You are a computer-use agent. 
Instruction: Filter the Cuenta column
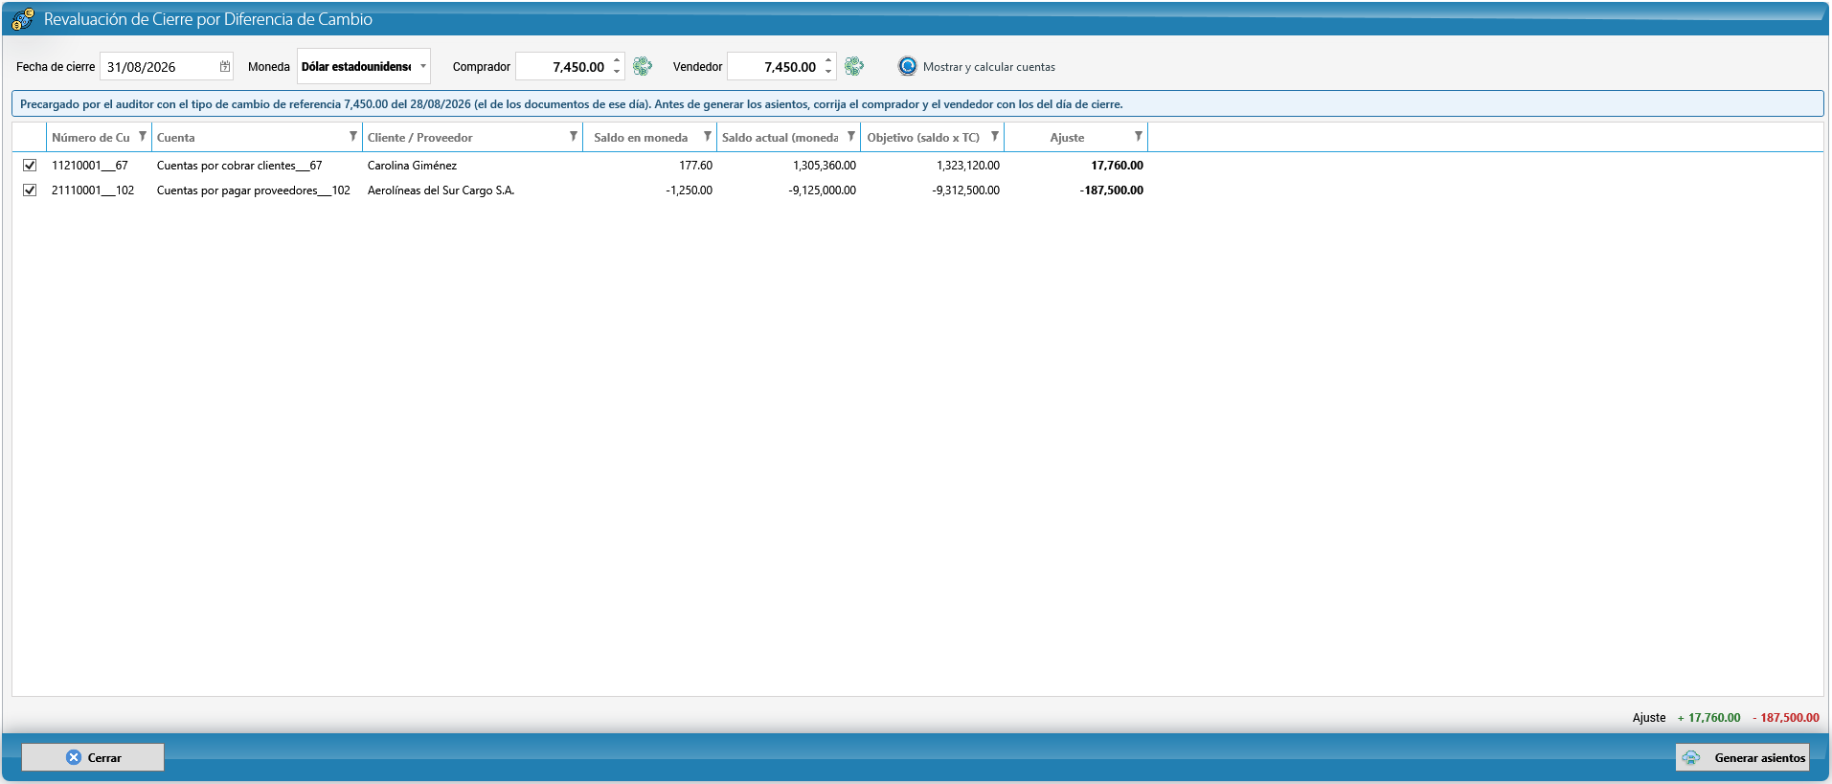[353, 137]
